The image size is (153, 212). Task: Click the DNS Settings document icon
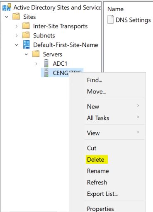tap(110, 20)
